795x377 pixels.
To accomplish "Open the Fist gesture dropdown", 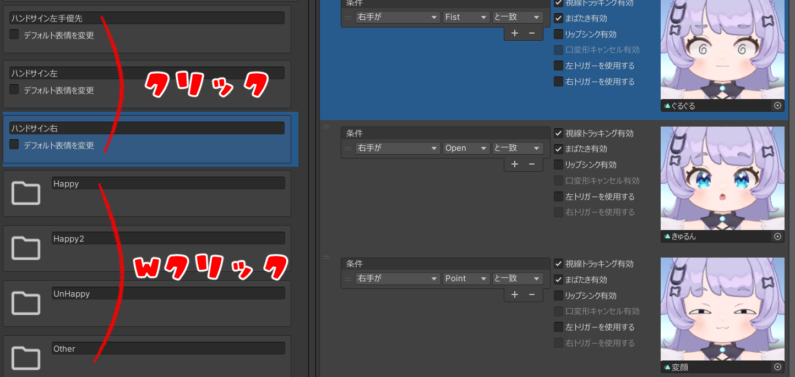I will coord(466,17).
